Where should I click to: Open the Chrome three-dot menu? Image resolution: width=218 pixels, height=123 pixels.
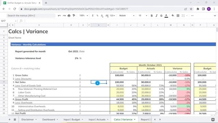pos(214,9)
